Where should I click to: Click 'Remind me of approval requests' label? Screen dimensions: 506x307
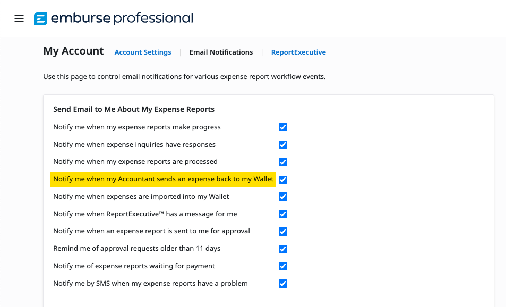point(137,249)
